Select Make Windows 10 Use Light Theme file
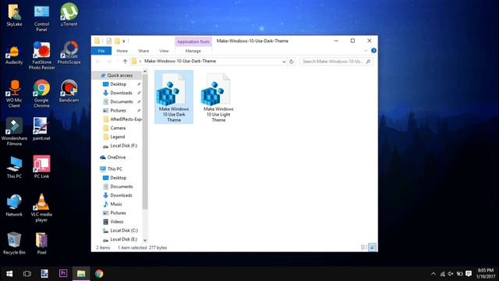The width and height of the screenshot is (499, 281). 218,97
